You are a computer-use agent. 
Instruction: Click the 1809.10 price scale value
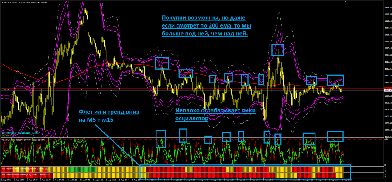[x=388, y=103]
